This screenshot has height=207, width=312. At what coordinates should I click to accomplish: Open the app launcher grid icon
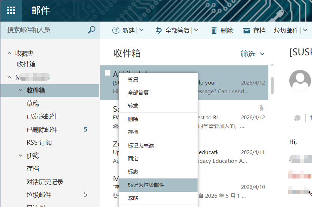point(11,10)
